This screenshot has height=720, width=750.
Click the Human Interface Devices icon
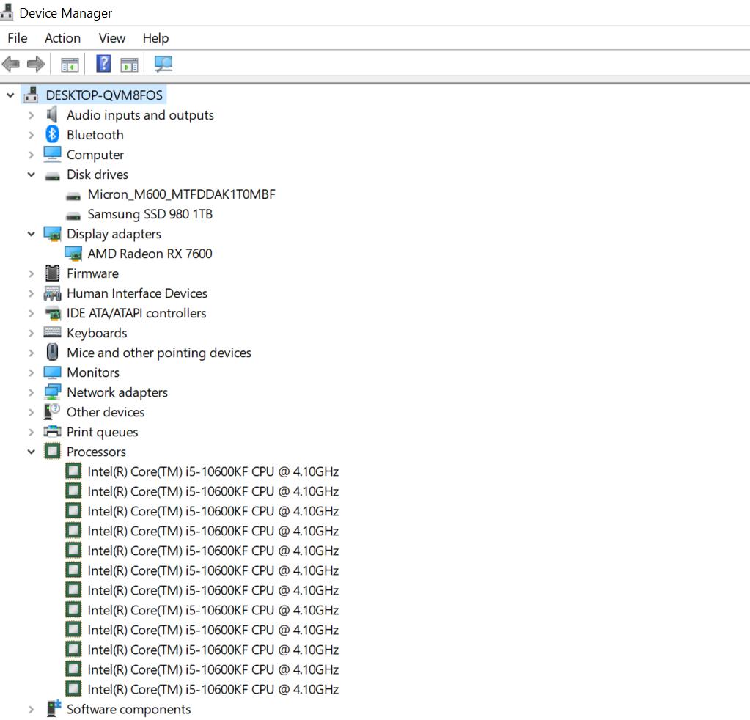52,293
